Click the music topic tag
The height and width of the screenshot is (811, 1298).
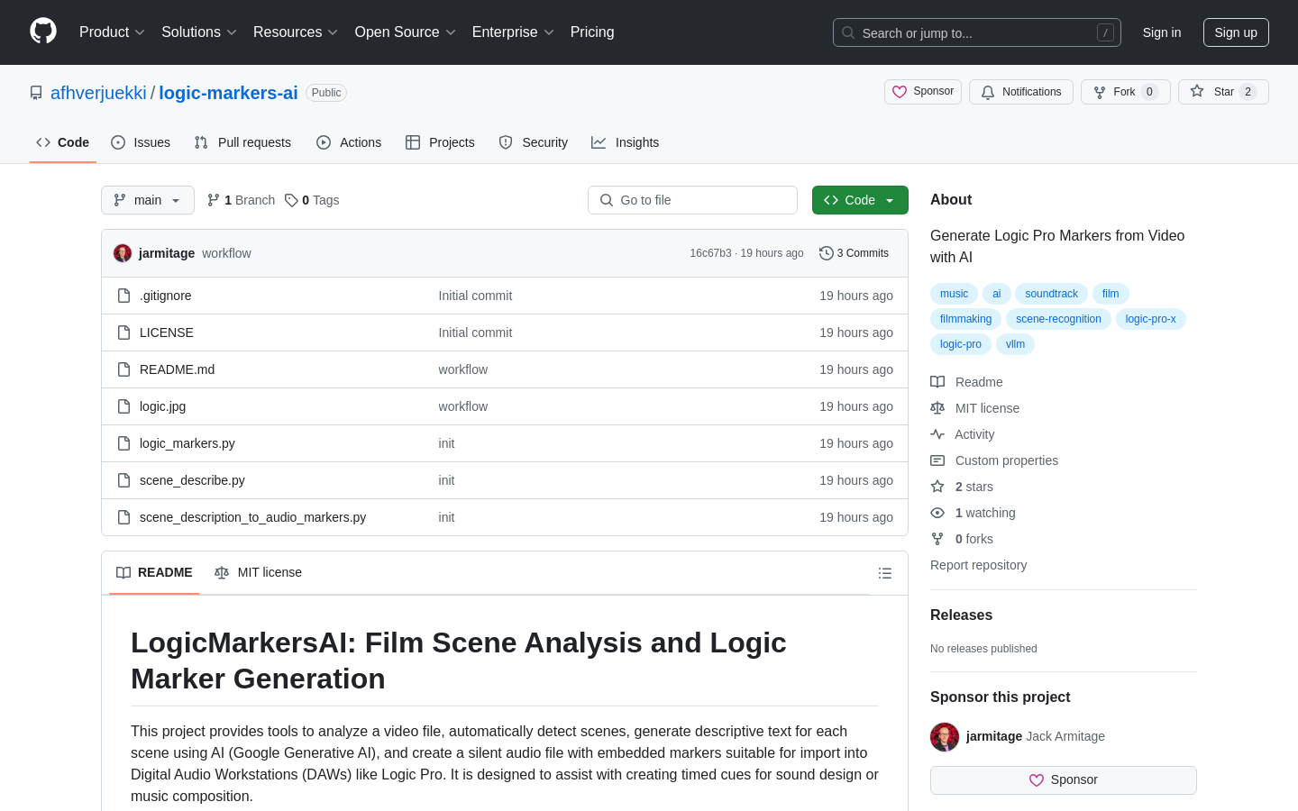pos(954,294)
